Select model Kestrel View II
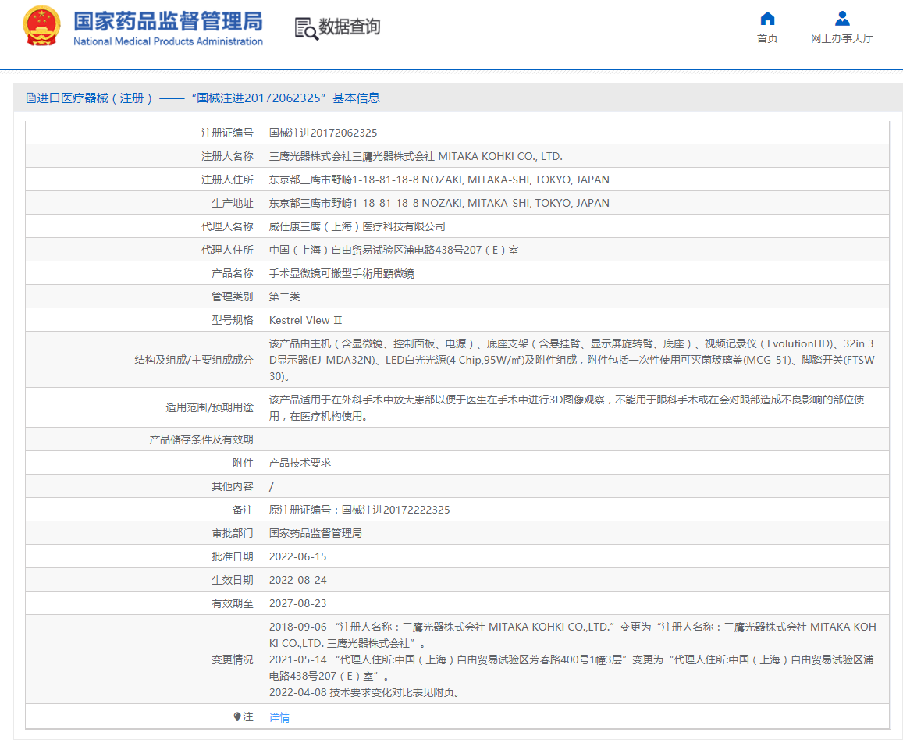The height and width of the screenshot is (743, 903). (306, 320)
